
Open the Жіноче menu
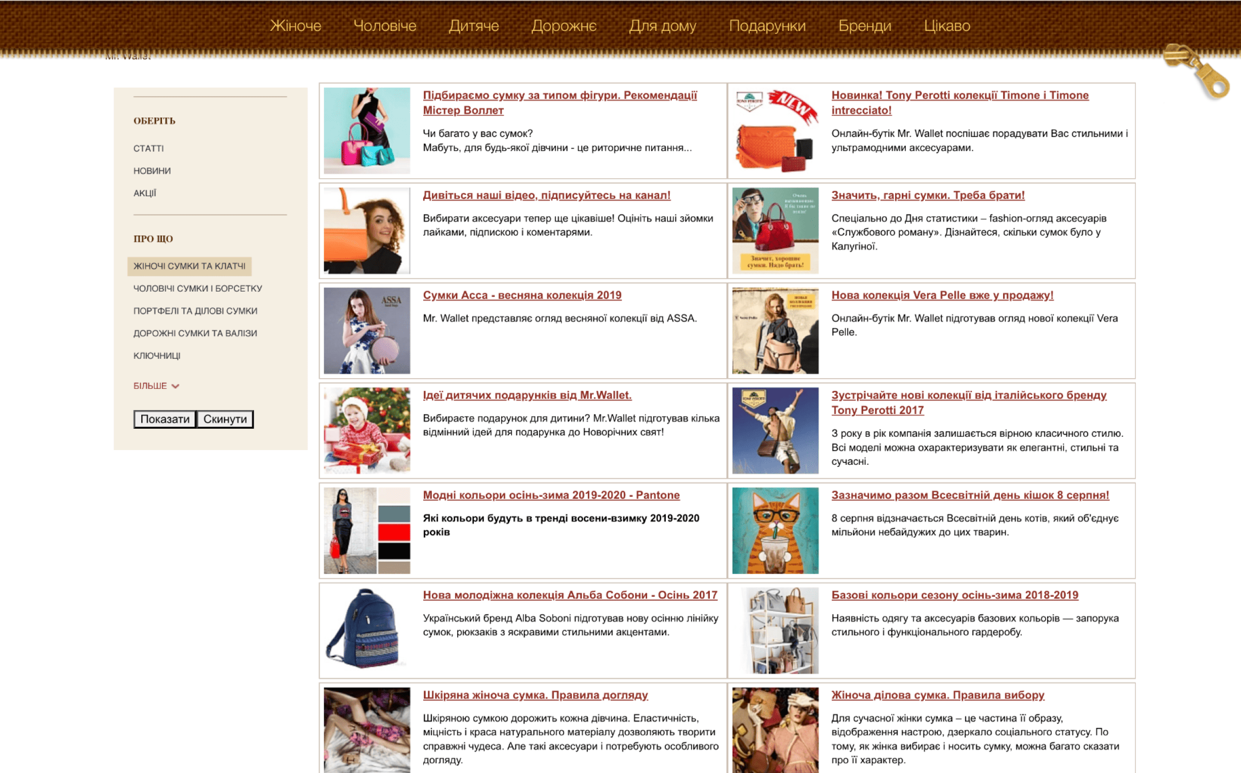click(x=295, y=26)
